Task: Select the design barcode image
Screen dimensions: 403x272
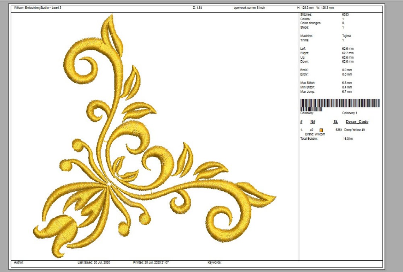Action: point(339,105)
